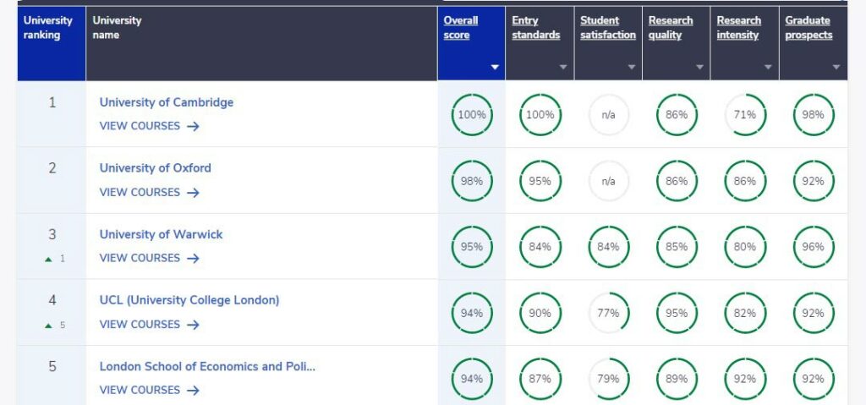Open the University of Warwick link
Screen dimensions: 866x405
pyautogui.click(x=161, y=234)
